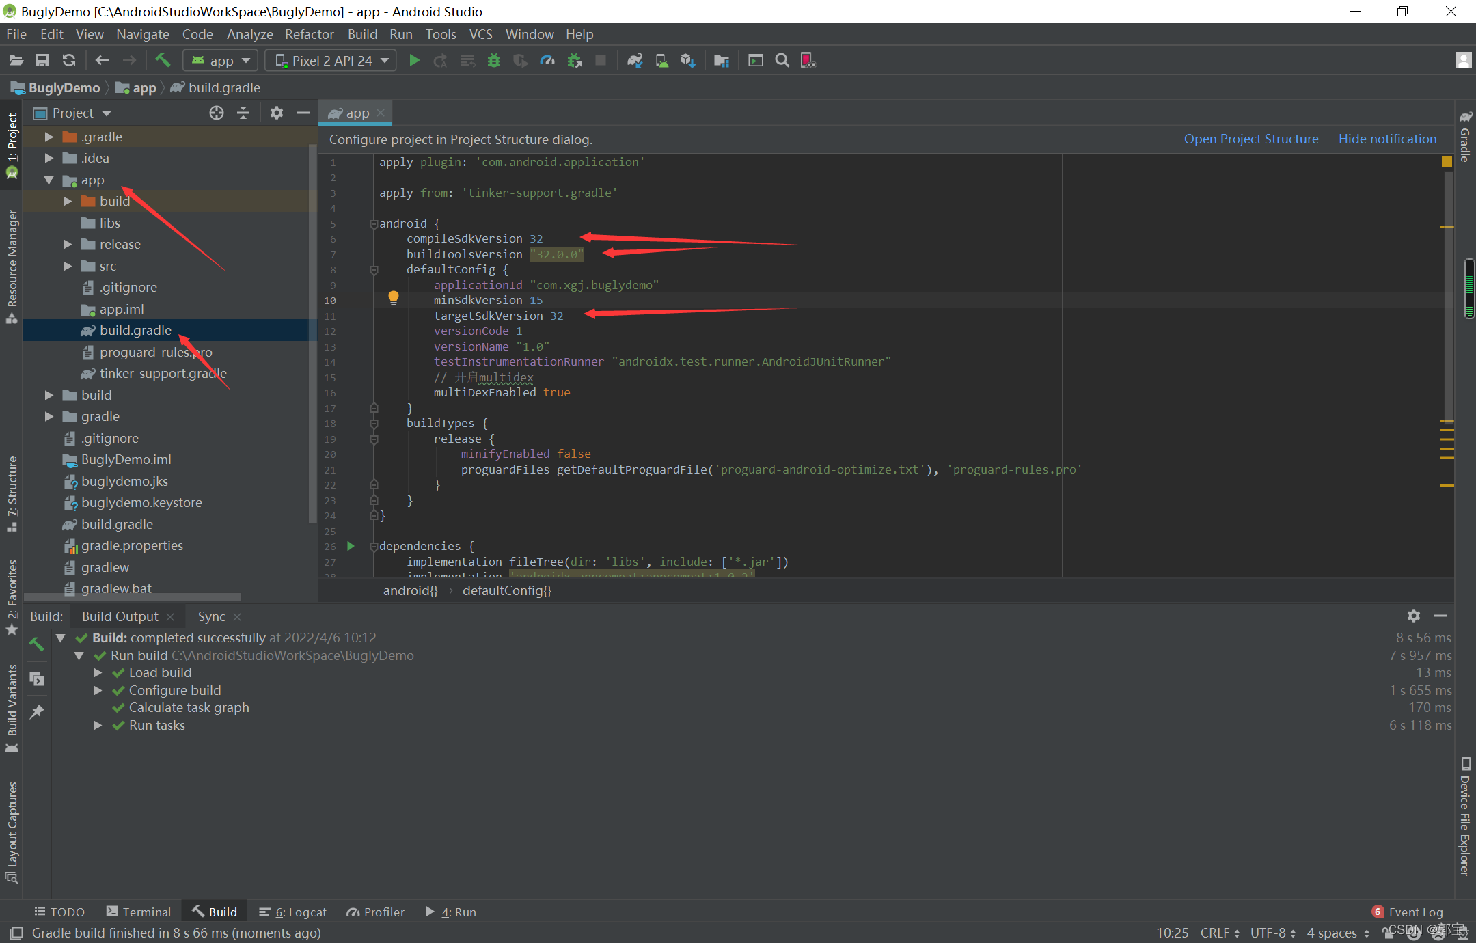Open the Refactor menu
Image resolution: width=1476 pixels, height=943 pixels.
tap(309, 34)
